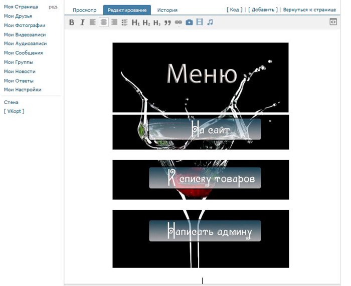Click the ред. edit link
This screenshot has width=351, height=286.
pos(53,7)
